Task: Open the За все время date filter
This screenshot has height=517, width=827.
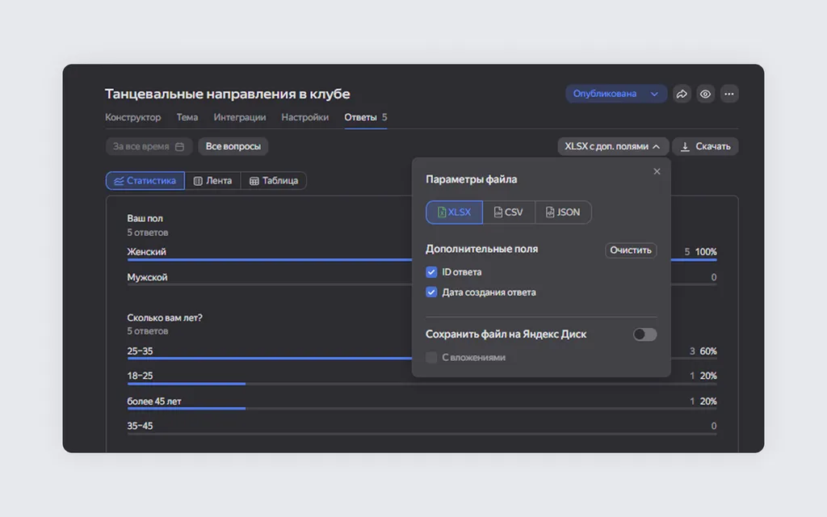Action: click(149, 146)
